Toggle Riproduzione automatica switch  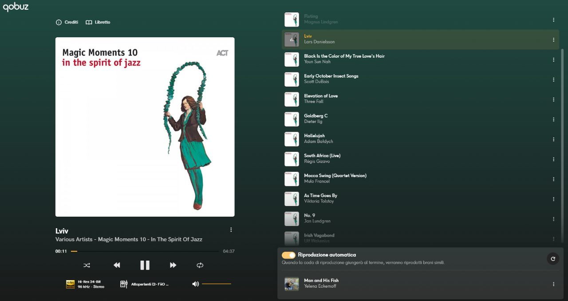(288, 255)
